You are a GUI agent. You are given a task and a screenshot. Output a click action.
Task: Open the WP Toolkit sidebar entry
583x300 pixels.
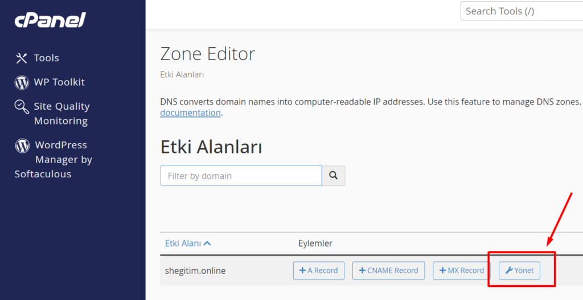(59, 82)
